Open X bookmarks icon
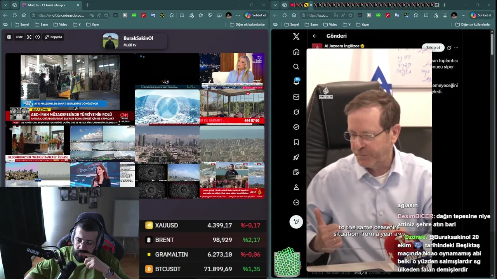The image size is (497, 279). click(x=296, y=142)
